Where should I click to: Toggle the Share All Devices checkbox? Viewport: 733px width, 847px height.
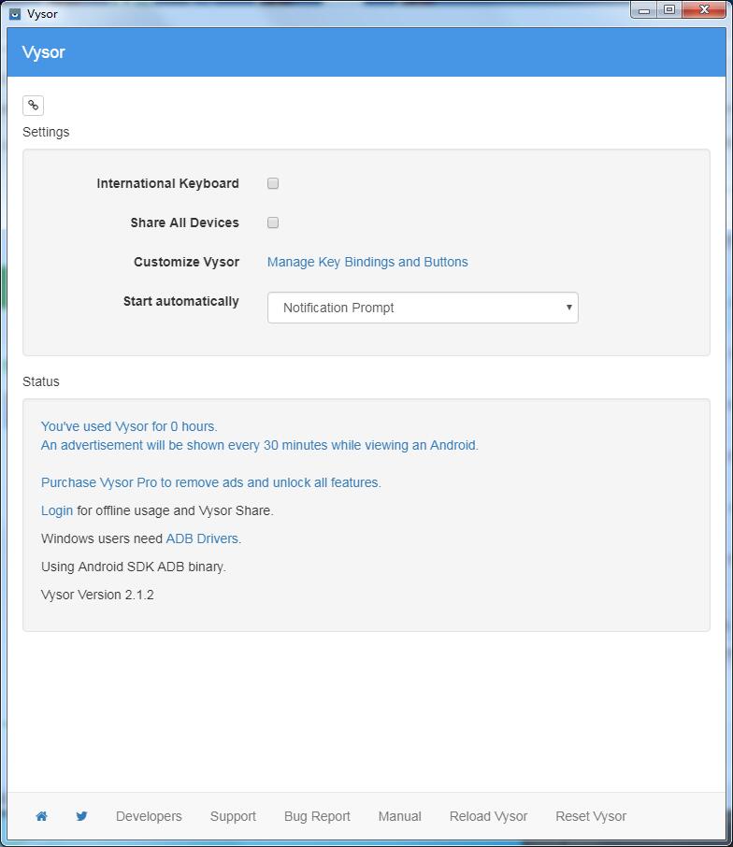coord(273,223)
